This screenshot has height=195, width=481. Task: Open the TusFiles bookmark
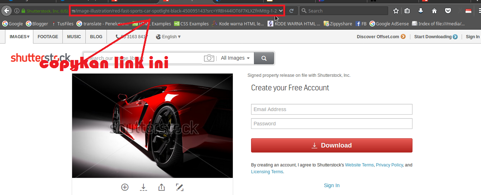(x=62, y=24)
